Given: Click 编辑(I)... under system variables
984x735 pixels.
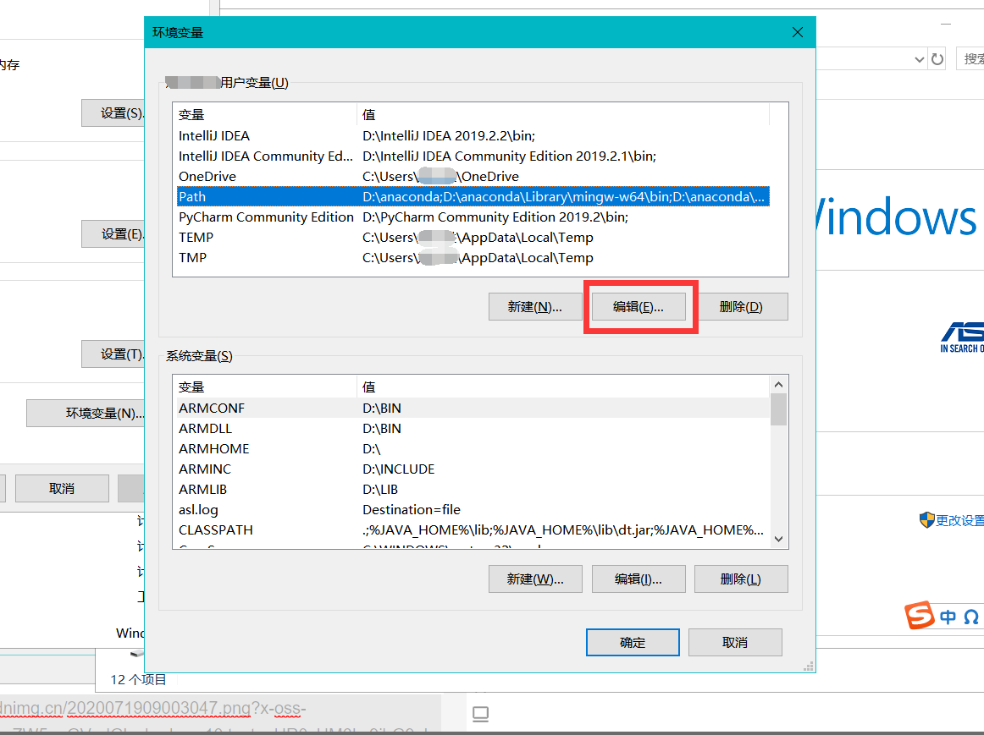Looking at the screenshot, I should [x=638, y=579].
